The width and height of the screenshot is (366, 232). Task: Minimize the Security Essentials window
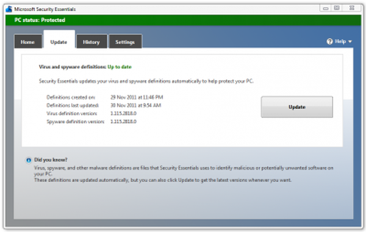[x=325, y=8]
